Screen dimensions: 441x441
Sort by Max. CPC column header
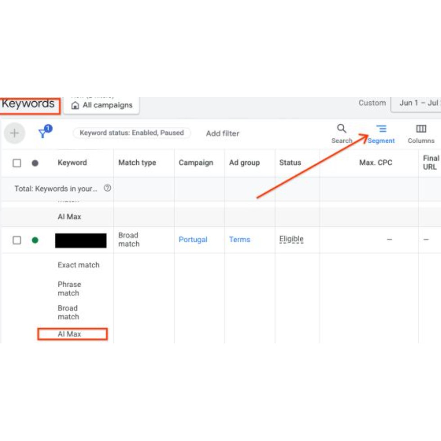click(x=375, y=162)
